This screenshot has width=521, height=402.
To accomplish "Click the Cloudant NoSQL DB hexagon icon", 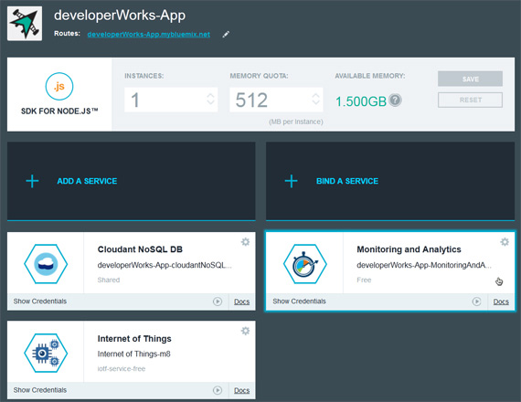I will [46, 264].
